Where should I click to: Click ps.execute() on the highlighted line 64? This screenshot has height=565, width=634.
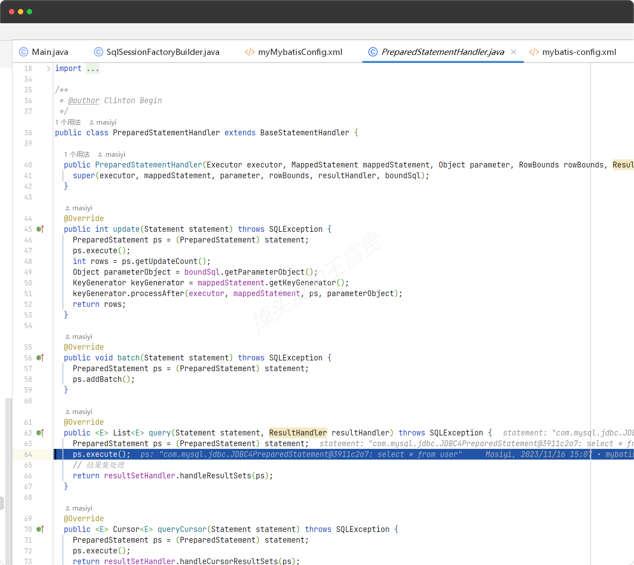pos(102,454)
